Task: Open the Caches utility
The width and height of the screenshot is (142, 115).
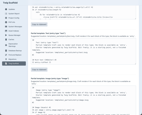Action: (14, 40)
